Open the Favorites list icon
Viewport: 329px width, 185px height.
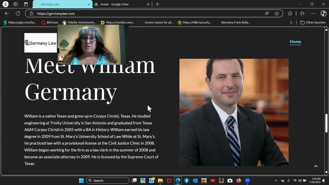click(x=302, y=13)
